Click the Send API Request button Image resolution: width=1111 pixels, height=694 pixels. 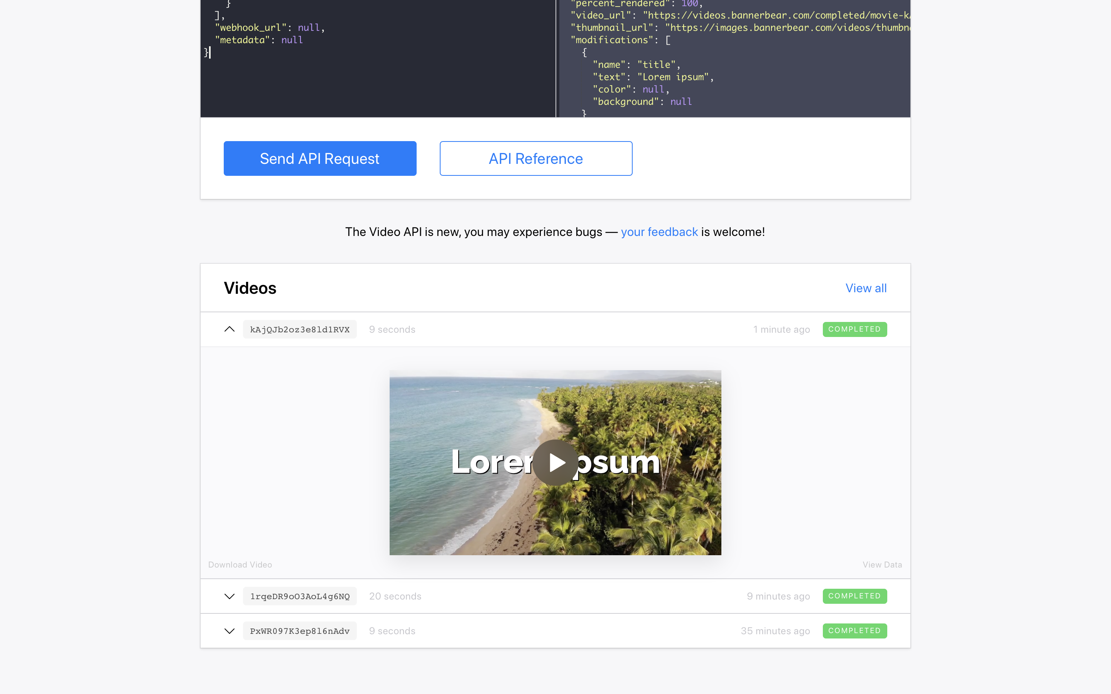tap(319, 158)
